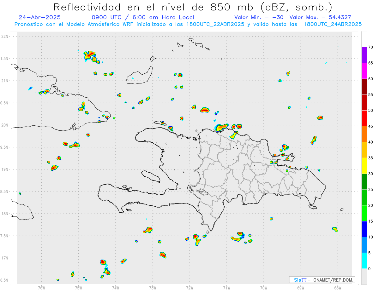Select the orange 40–45 dBZ colorbar segment
Screen dimensions: 379x292
tap(364, 134)
